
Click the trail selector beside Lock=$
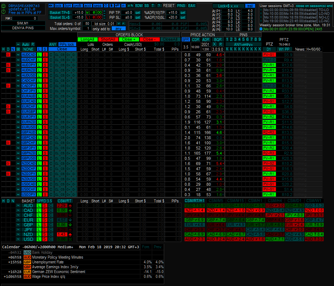pyautogui.click(x=250, y=6)
